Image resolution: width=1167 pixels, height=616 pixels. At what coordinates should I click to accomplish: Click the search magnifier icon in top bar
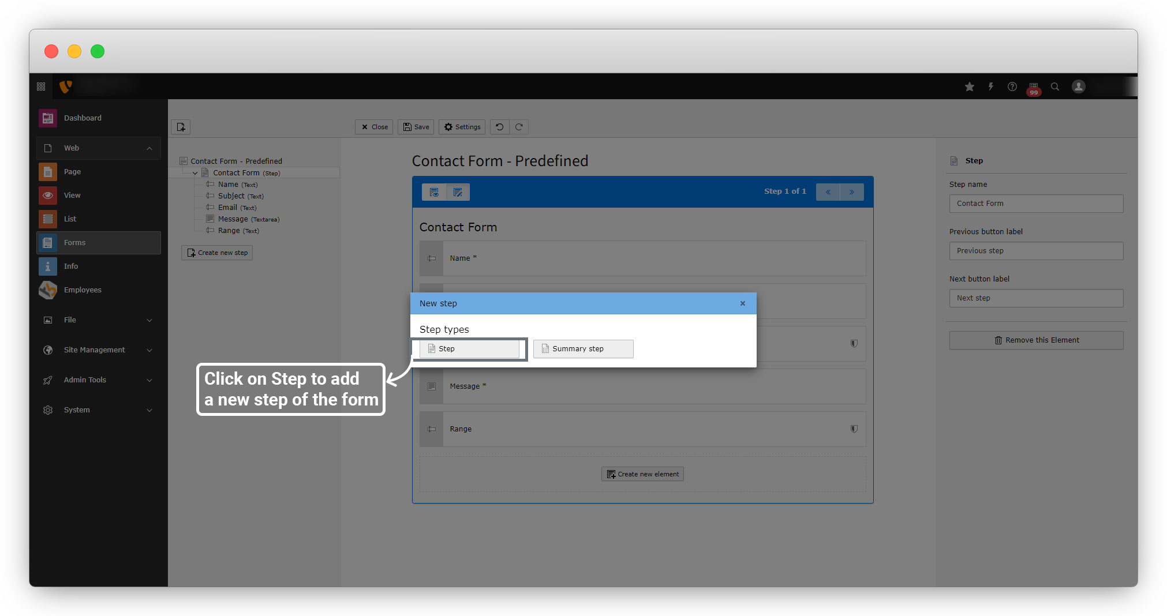click(x=1054, y=87)
